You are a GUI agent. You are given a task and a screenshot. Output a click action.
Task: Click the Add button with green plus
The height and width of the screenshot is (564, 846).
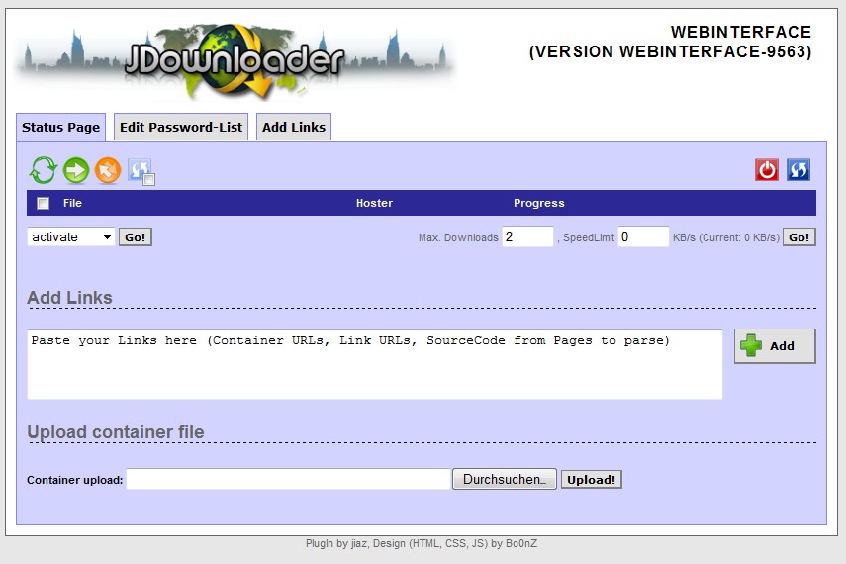click(774, 346)
